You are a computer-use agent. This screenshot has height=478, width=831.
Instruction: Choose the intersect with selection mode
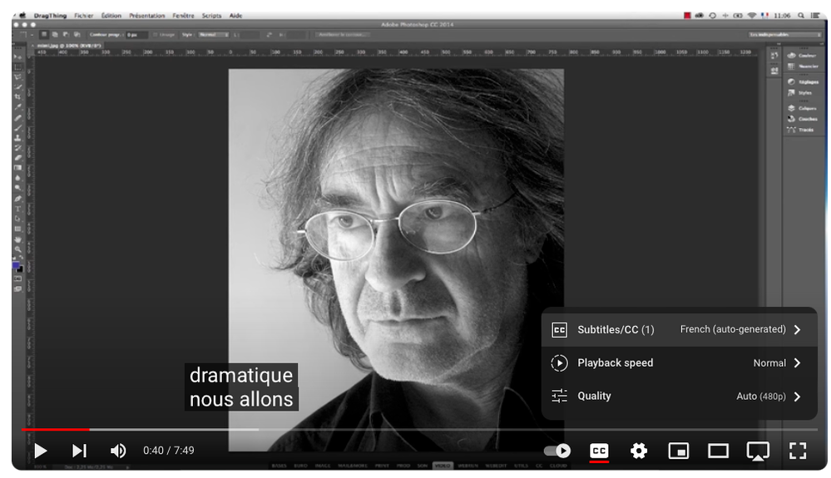point(77,34)
